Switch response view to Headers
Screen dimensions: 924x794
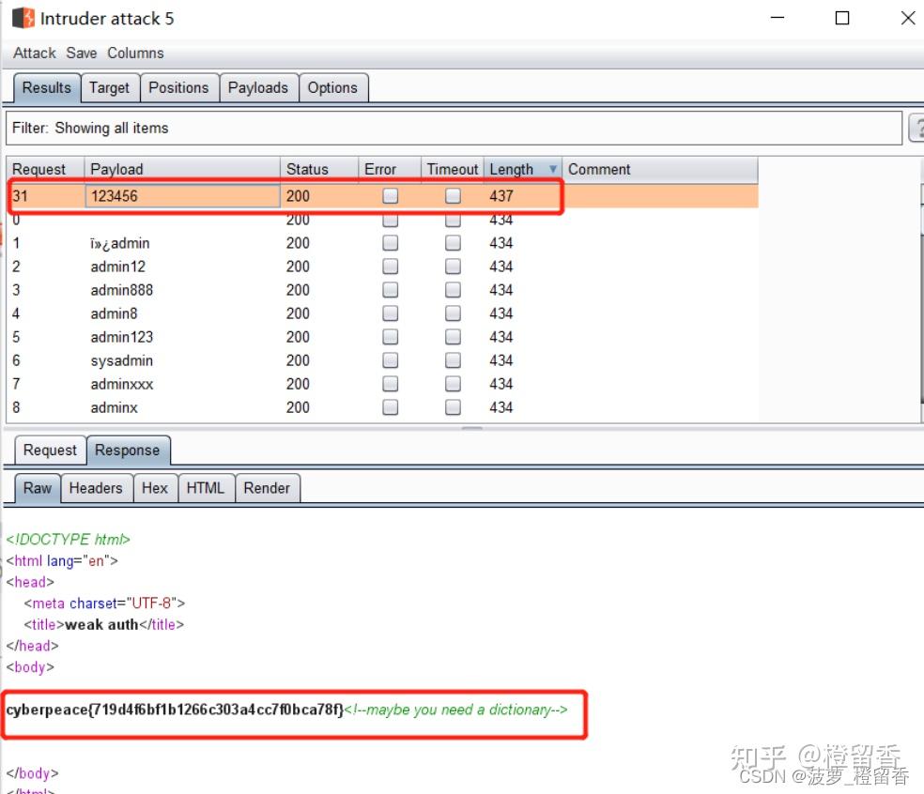point(96,488)
